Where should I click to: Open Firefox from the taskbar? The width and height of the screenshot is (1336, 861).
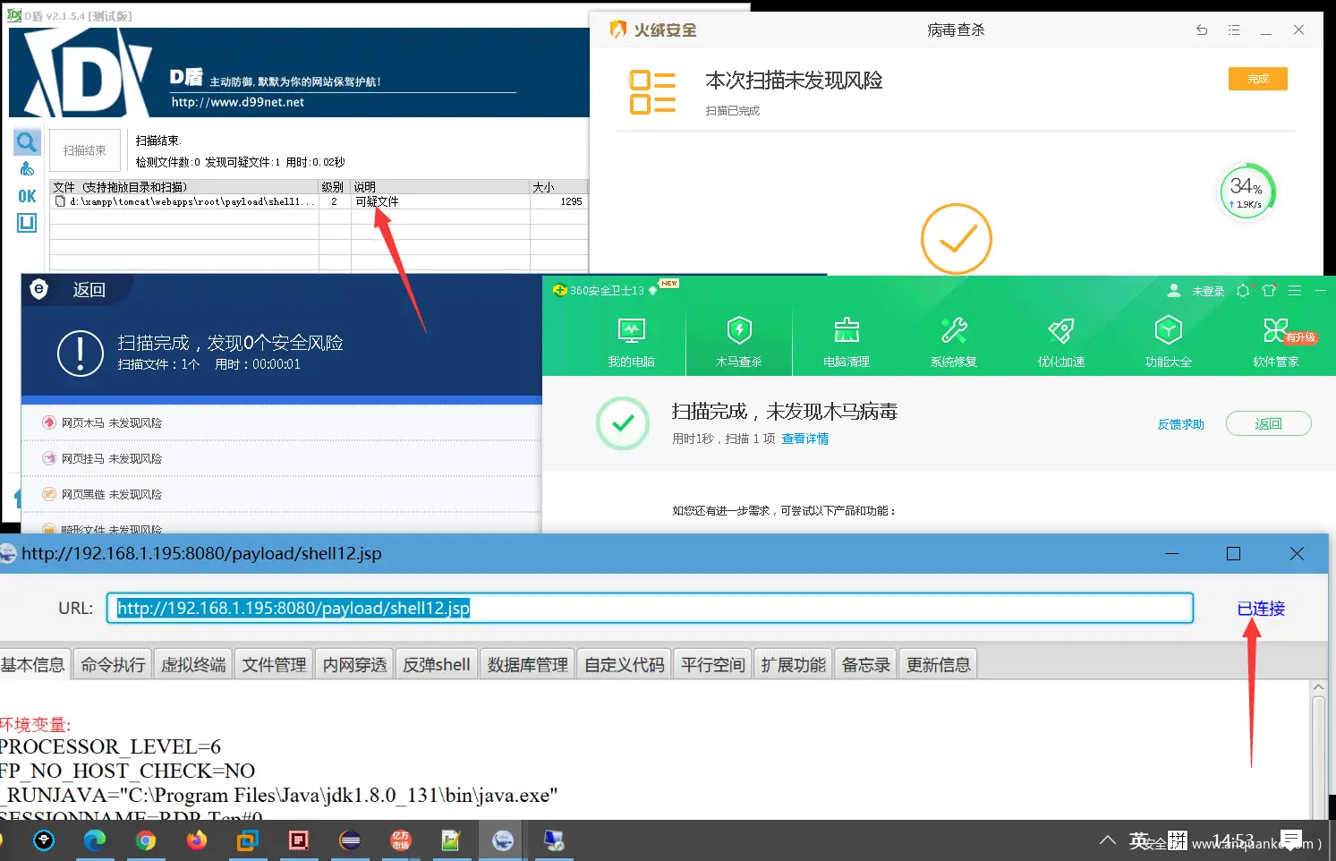[x=196, y=840]
